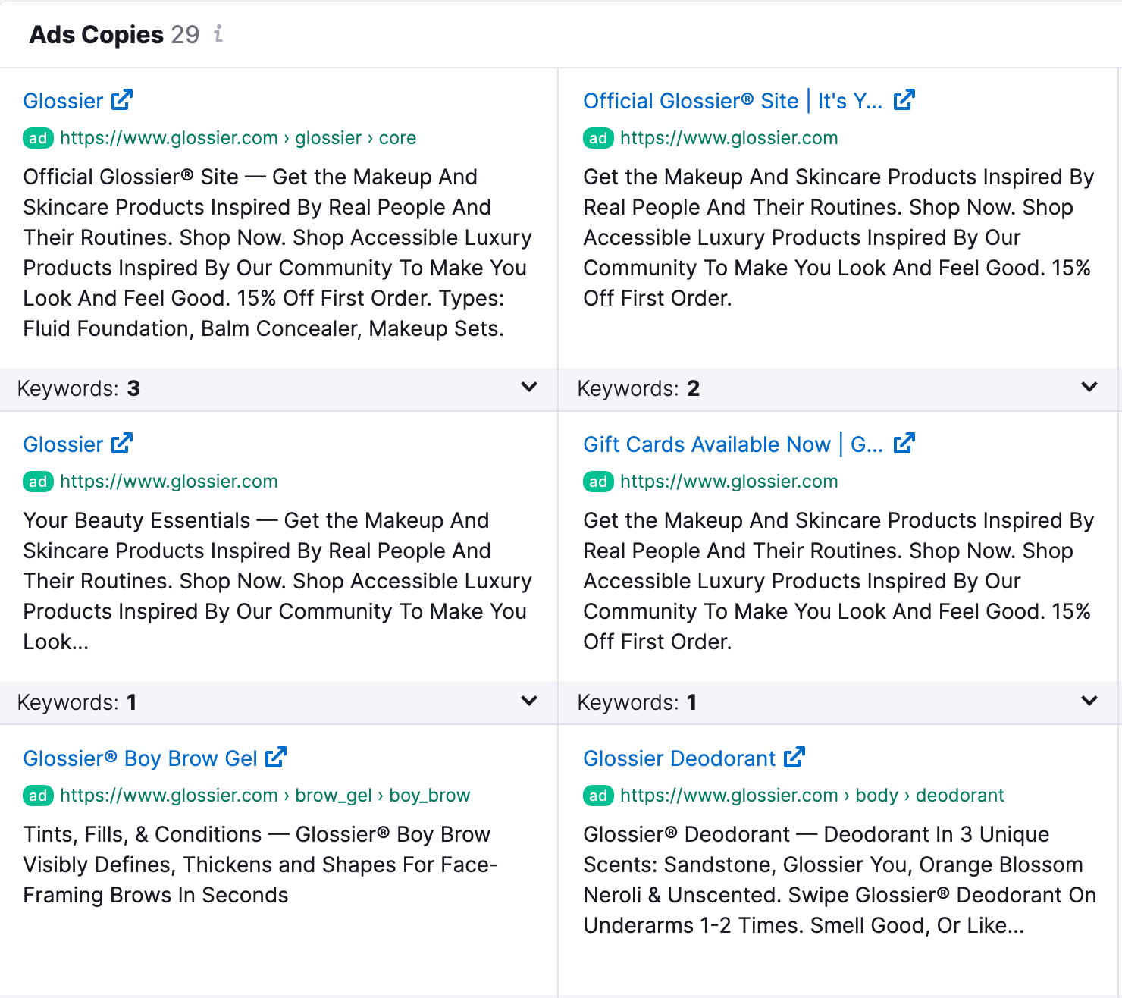The height and width of the screenshot is (998, 1122).
Task: Click the info icon next to Ads Copies 29
Action: (x=218, y=34)
